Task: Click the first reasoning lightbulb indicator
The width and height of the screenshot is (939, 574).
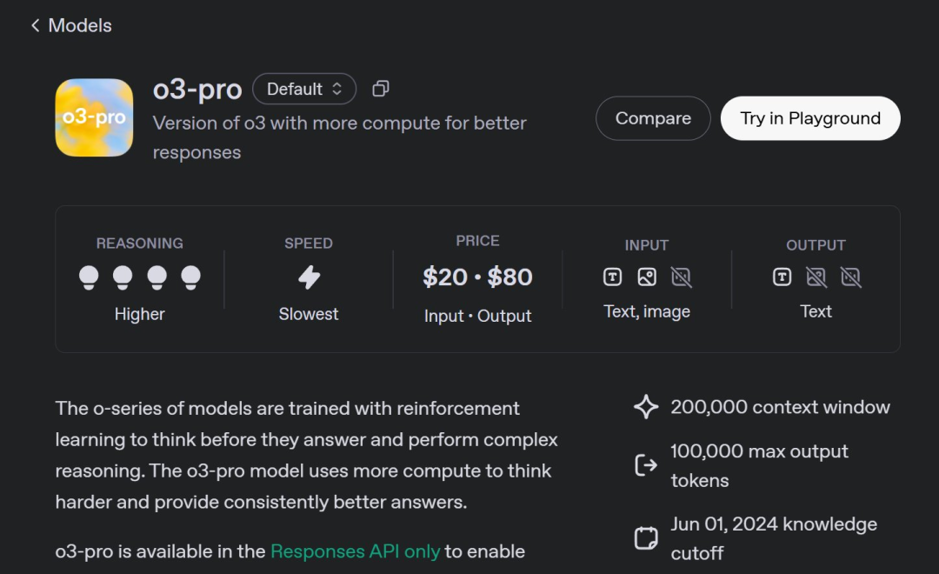Action: tap(89, 278)
